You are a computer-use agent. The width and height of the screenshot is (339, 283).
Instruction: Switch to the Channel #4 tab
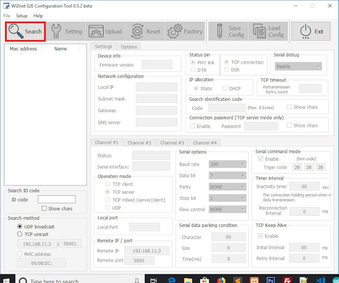(205, 143)
